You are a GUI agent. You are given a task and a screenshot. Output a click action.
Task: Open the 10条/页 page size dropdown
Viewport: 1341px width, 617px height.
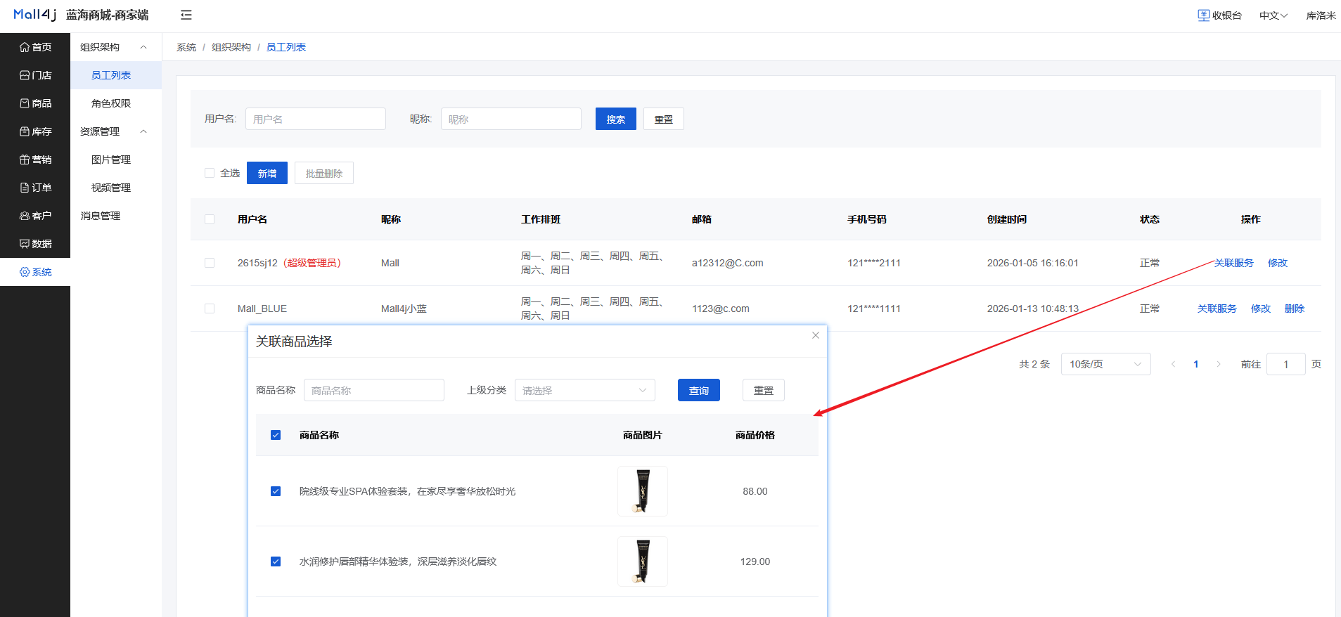(1106, 364)
